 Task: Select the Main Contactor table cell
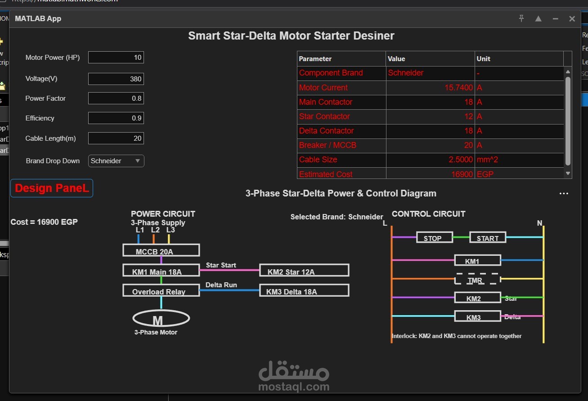tap(341, 102)
